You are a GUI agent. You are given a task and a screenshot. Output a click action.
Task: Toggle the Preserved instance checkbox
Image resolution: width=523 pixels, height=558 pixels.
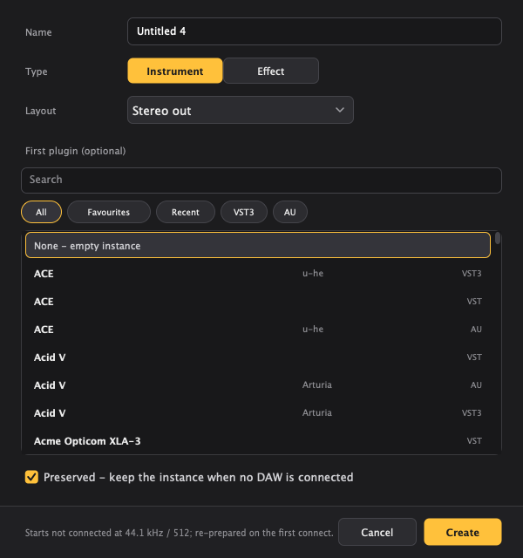pyautogui.click(x=31, y=477)
